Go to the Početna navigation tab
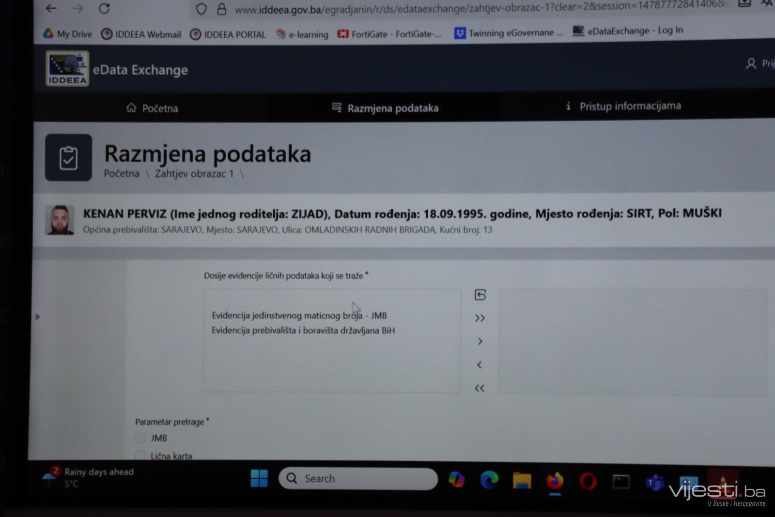The height and width of the screenshot is (517, 775). click(152, 108)
